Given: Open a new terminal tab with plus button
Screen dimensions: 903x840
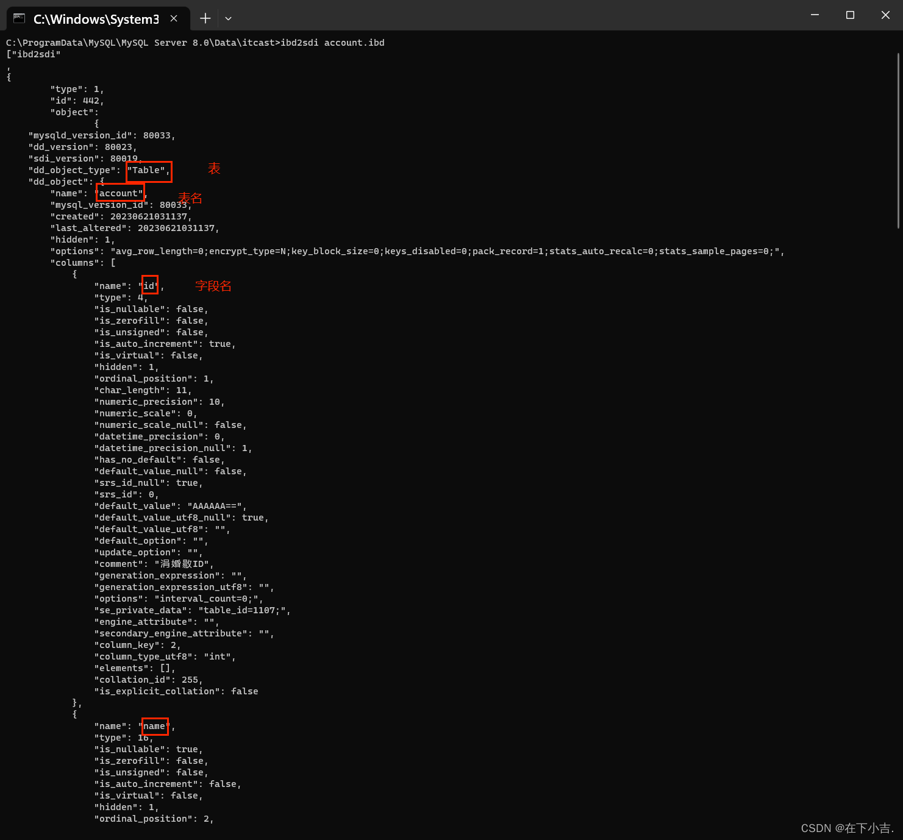Looking at the screenshot, I should [x=205, y=18].
